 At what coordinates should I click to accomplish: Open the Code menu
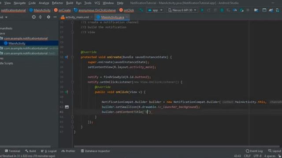coord(32,3)
